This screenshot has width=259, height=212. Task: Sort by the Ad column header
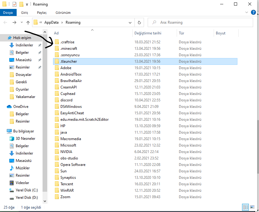click(56, 33)
